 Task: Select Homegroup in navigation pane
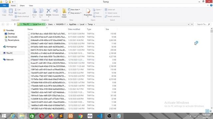(11, 47)
